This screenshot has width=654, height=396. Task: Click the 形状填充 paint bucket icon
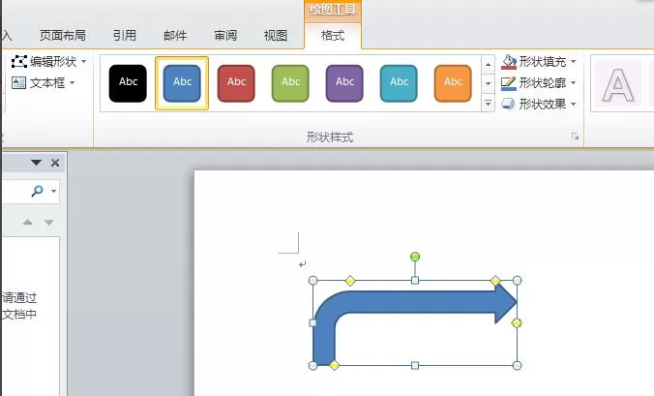(x=509, y=62)
